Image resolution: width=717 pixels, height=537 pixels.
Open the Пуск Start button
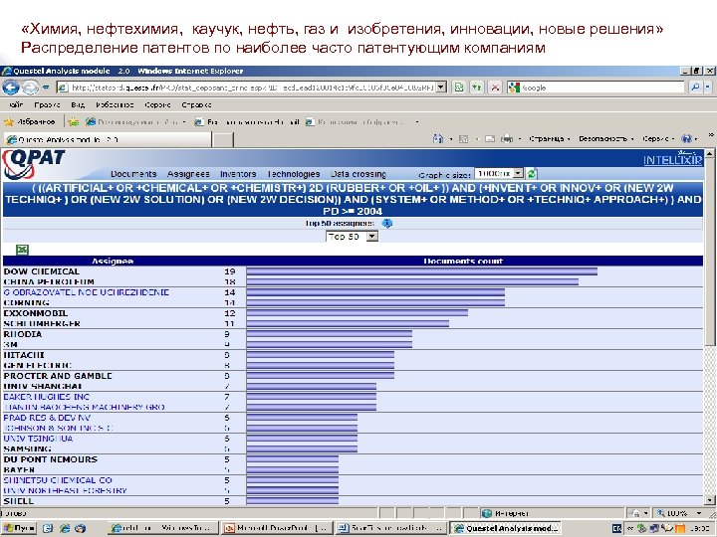coord(19,528)
